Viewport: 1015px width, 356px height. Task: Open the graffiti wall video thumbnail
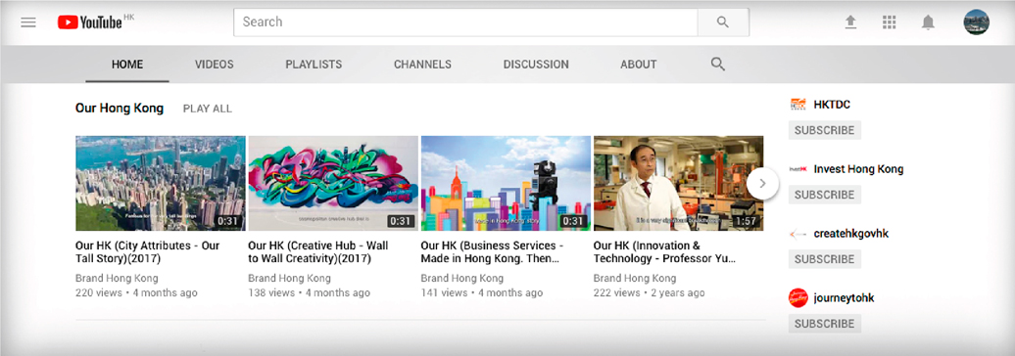pos(333,184)
